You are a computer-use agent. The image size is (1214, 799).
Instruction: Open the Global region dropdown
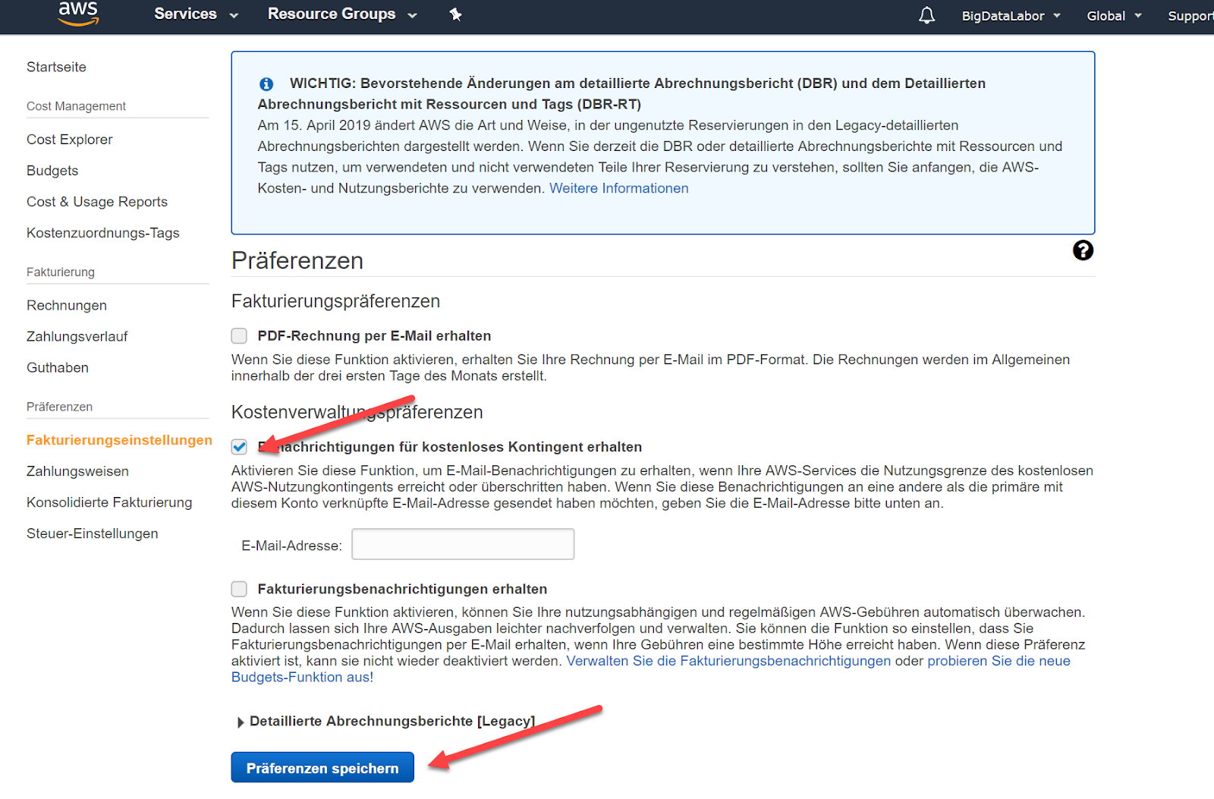pyautogui.click(x=1114, y=16)
